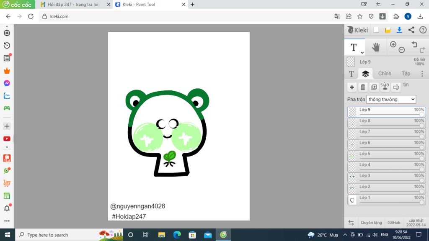The height and width of the screenshot is (241, 429).
Task: Select the Text tool in the Kleki toolbar
Action: pos(354,47)
